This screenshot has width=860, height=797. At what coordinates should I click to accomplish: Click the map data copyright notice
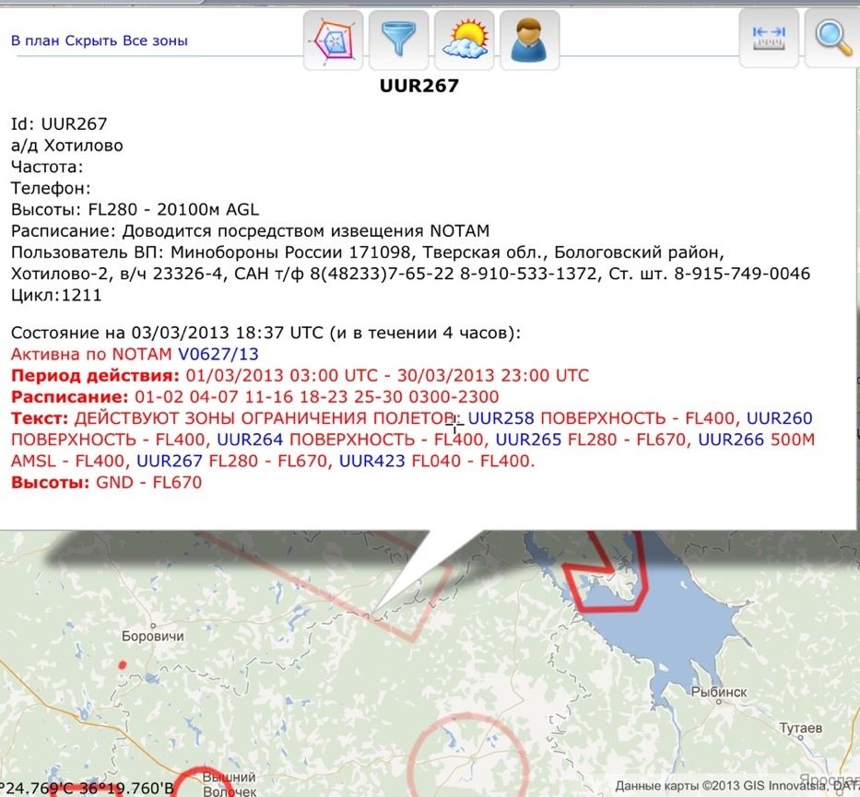[736, 787]
